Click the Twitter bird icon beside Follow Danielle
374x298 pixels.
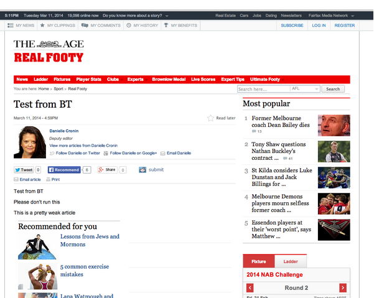pos(52,153)
